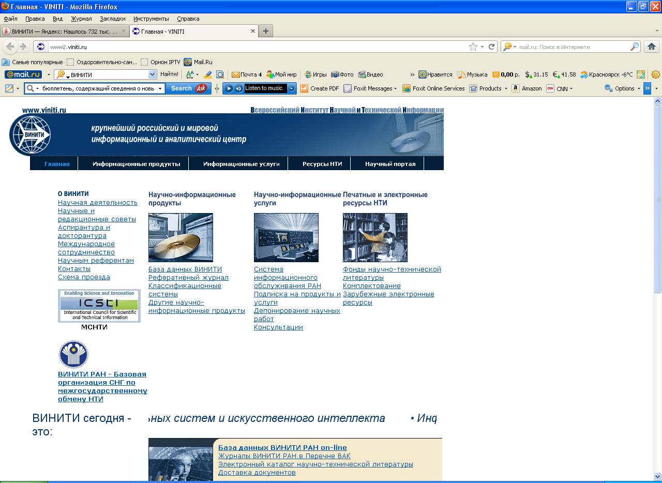Expand the Foxit Messages dropdown
The image size is (662, 483).
[395, 89]
